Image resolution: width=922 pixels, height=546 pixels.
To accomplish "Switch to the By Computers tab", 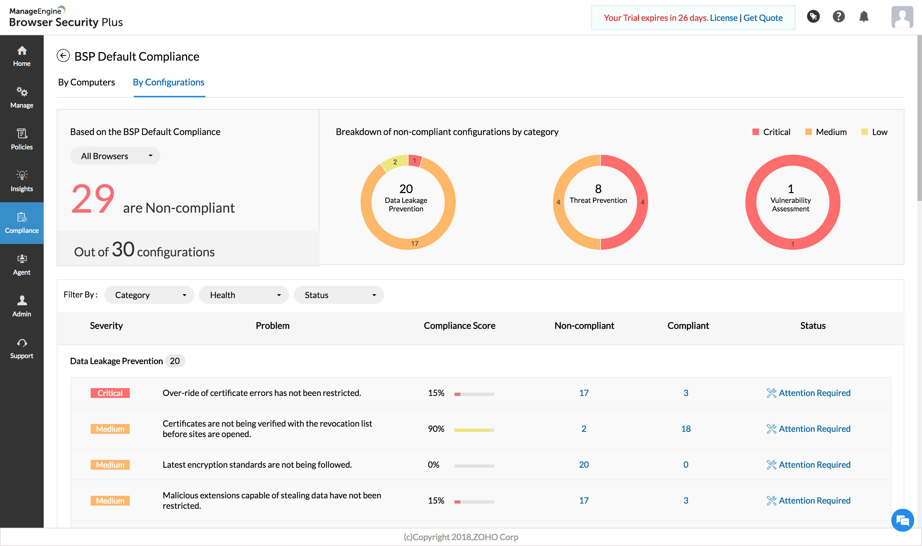I will coord(86,82).
